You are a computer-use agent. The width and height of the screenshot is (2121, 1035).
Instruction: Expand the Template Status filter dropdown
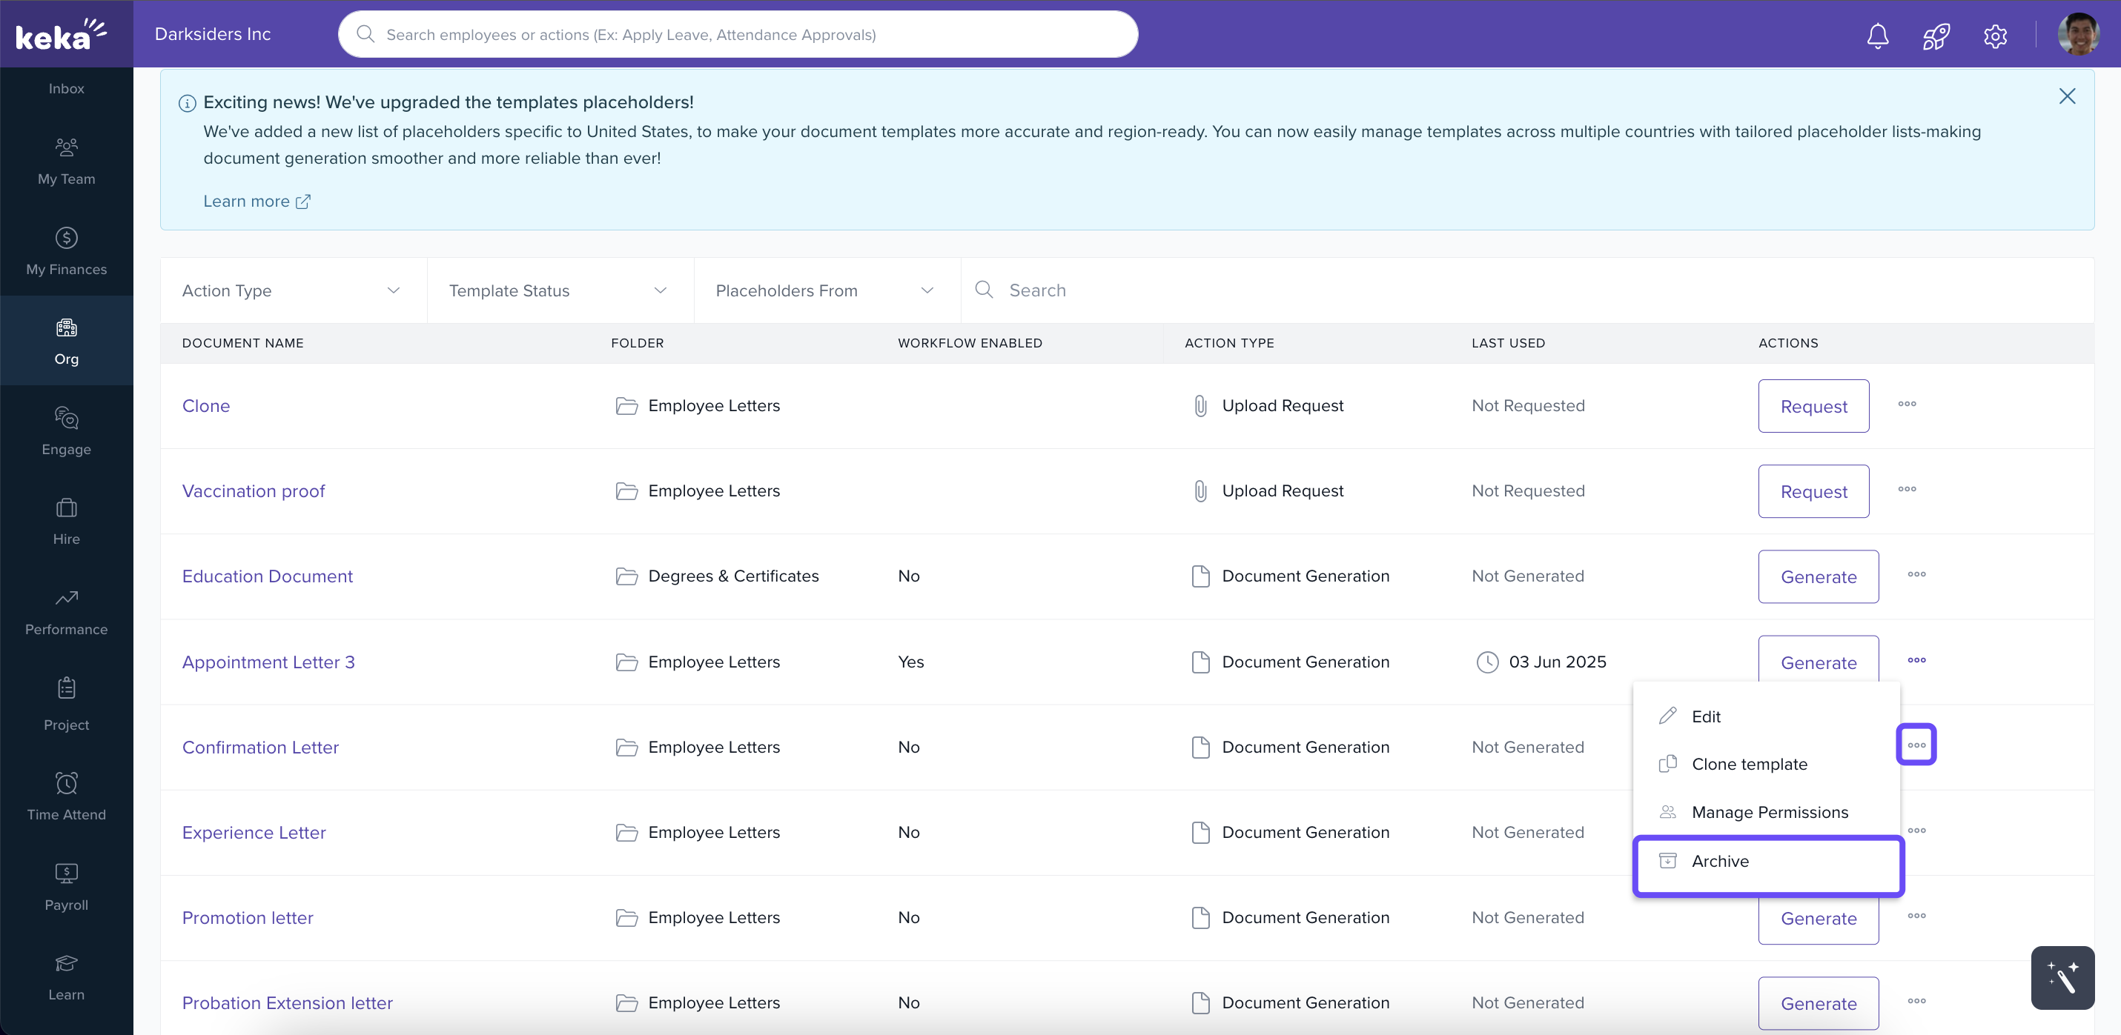(559, 290)
